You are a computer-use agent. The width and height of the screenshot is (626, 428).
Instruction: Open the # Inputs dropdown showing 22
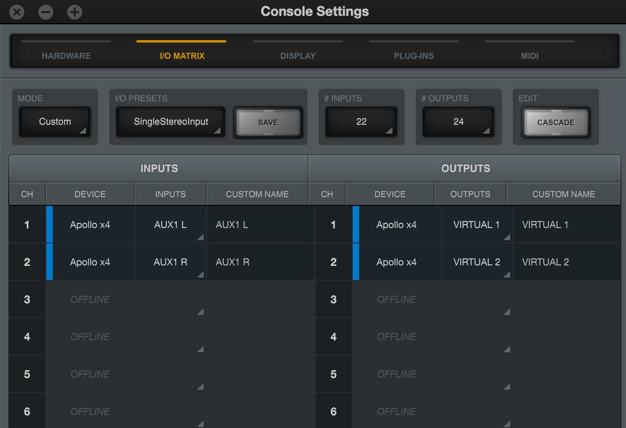(x=361, y=122)
